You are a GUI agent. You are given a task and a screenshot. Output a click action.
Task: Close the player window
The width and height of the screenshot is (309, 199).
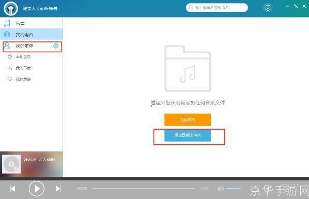304,6
